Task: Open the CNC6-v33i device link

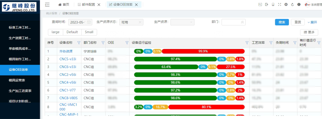Action: (68, 67)
